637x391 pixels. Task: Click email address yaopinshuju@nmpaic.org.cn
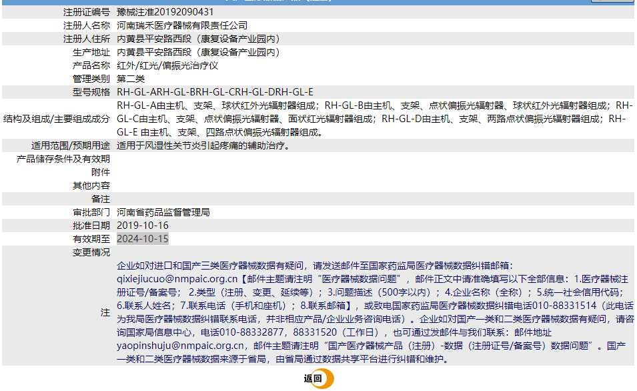pyautogui.click(x=180, y=346)
